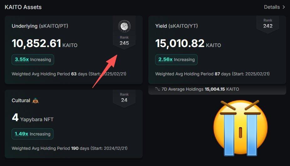Click the red arrow annotation

[105, 71]
